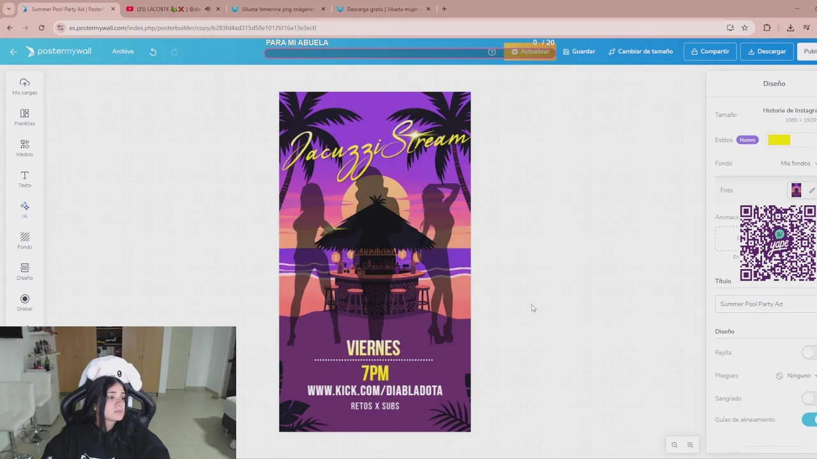Change Tamaño Historia de Instagram size
The image size is (817, 459).
coord(790,114)
